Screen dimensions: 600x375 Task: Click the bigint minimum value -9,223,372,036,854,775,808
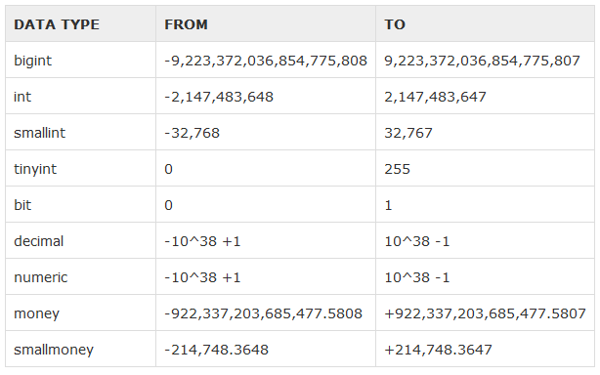click(266, 61)
